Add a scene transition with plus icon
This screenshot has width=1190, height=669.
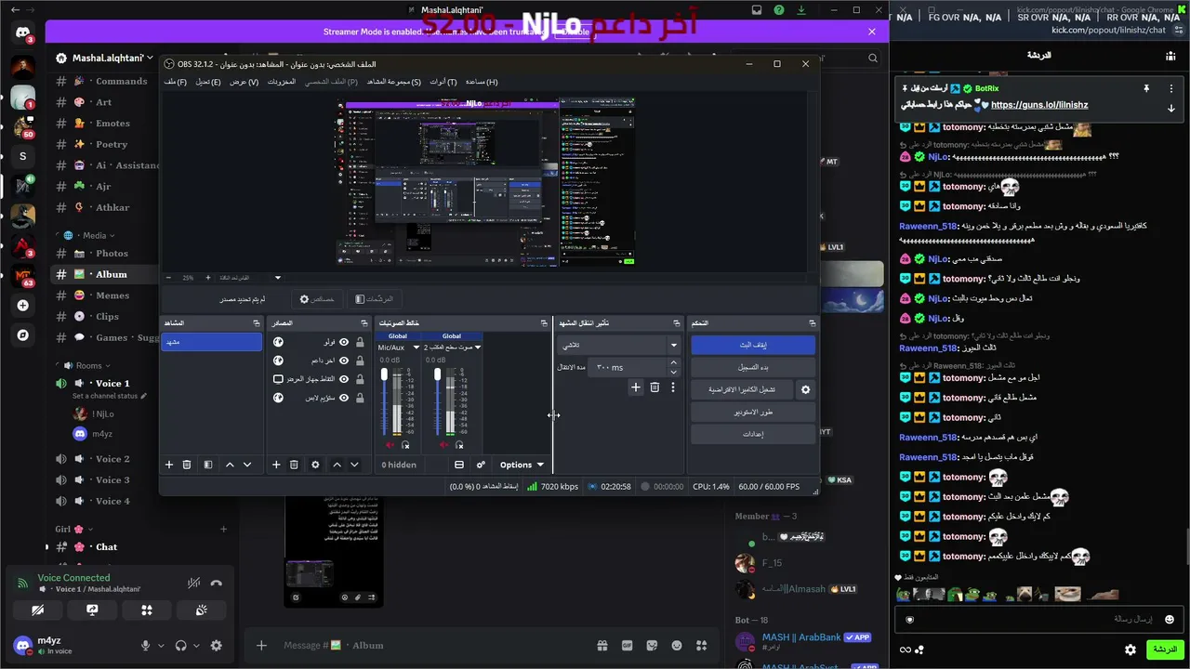point(636,387)
